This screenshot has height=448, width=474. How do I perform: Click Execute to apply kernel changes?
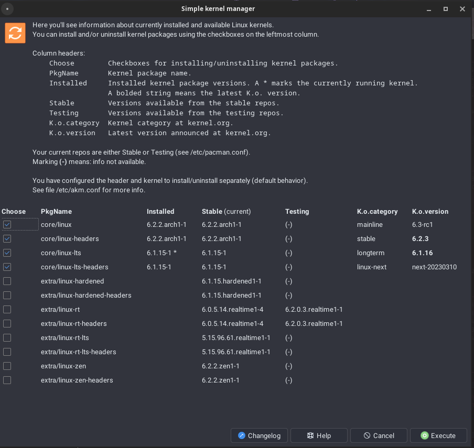(x=438, y=435)
